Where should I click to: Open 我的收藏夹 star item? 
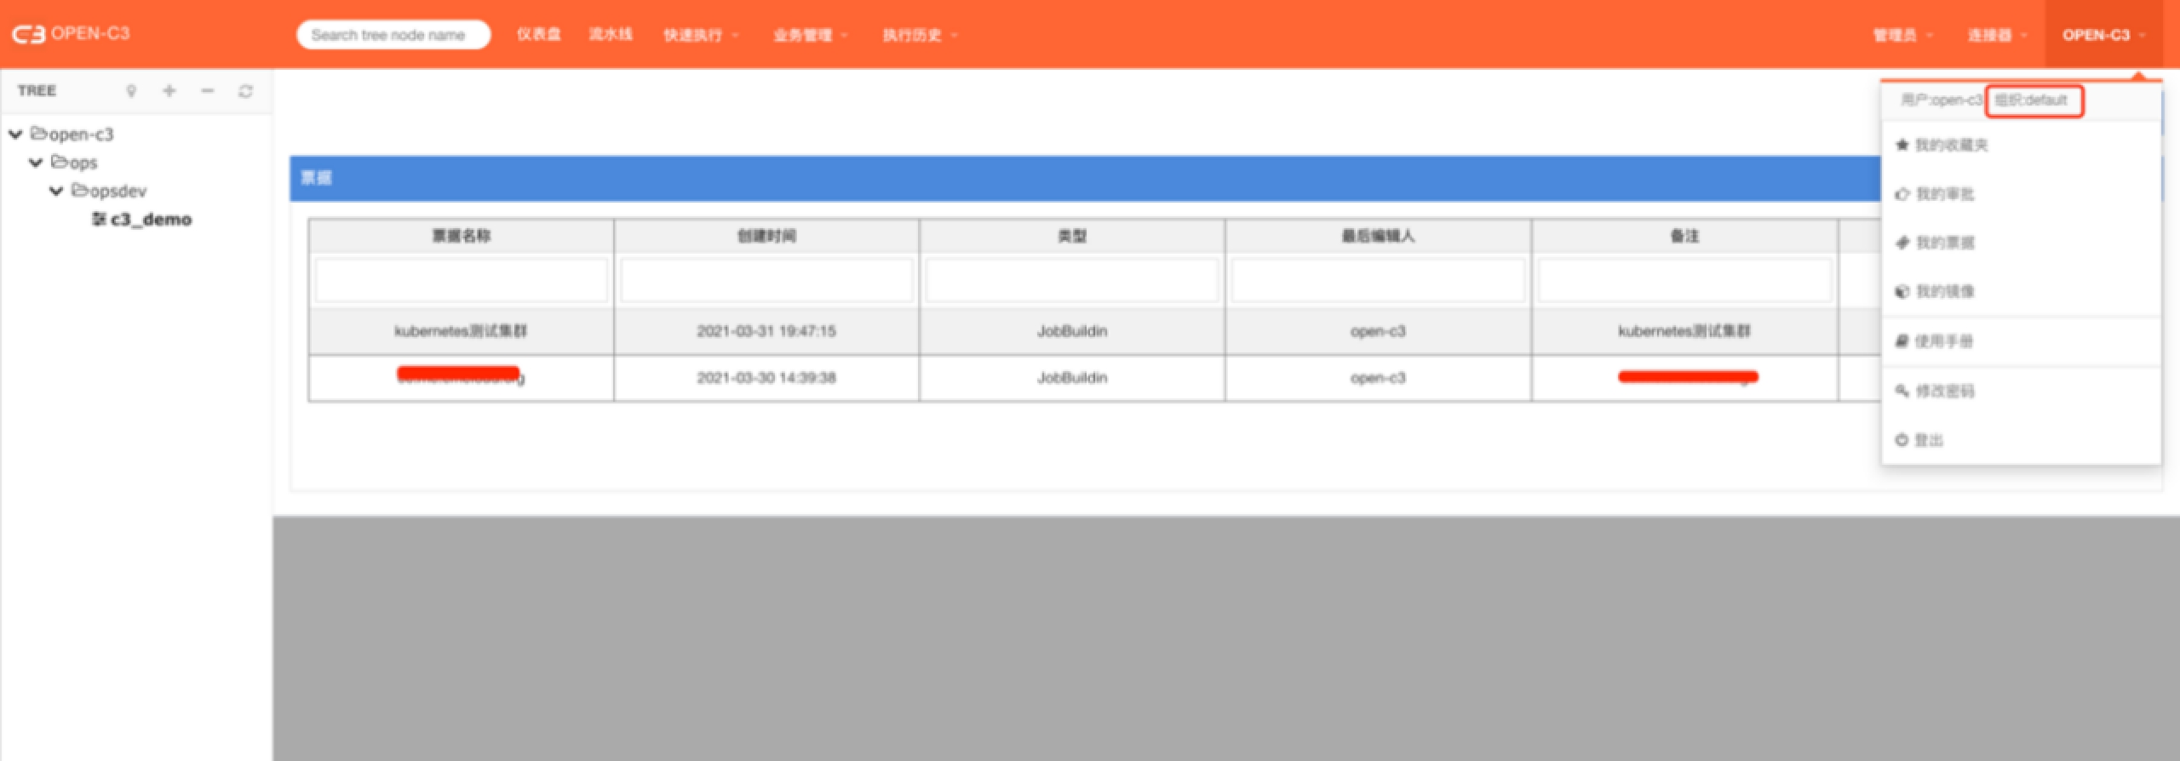point(1950,146)
